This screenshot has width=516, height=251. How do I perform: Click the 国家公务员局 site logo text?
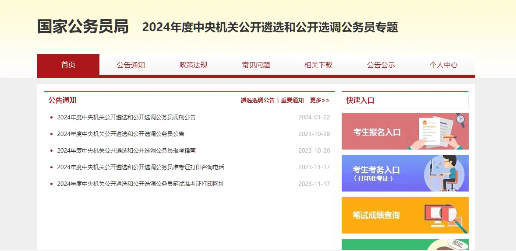[83, 27]
